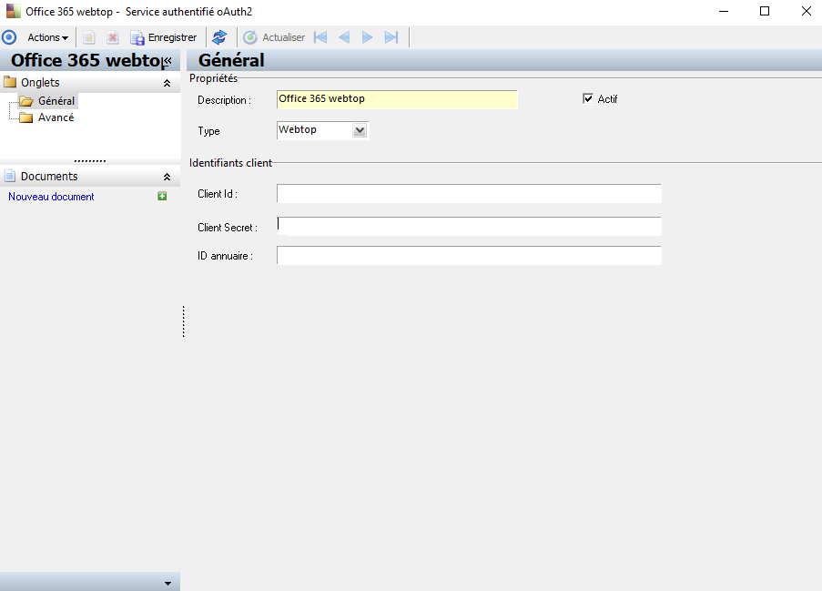The width and height of the screenshot is (822, 591).
Task: Click the Nouveau document link
Action: pos(51,197)
